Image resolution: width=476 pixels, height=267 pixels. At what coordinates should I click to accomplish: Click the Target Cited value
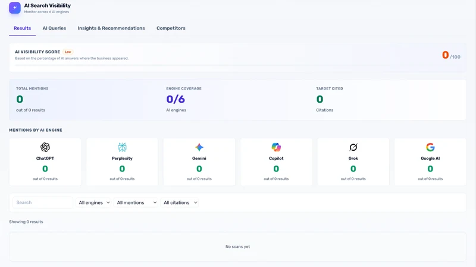pos(320,99)
